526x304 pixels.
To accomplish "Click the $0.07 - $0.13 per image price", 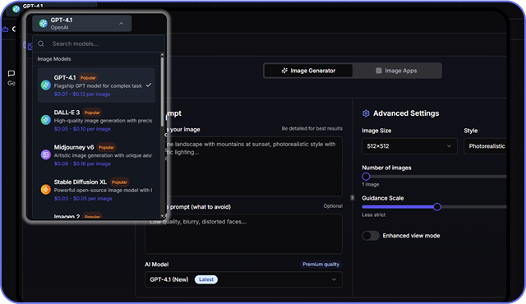I will pos(82,94).
